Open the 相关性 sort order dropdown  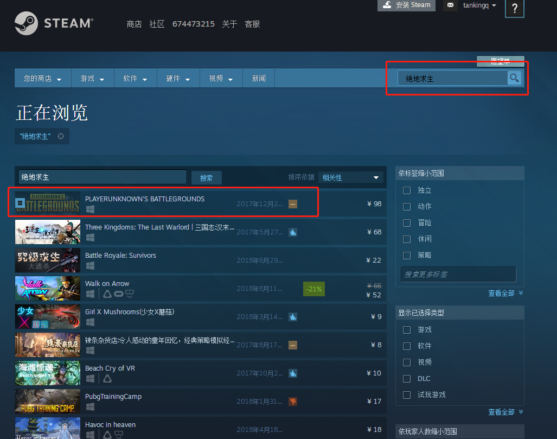point(350,177)
